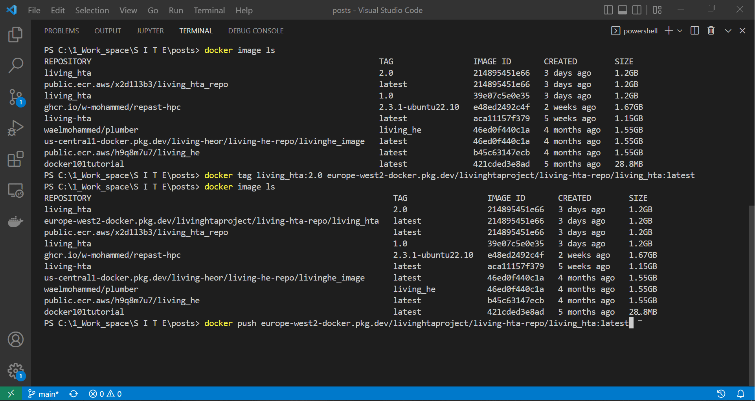Split the terminal pane
Image resolution: width=755 pixels, height=401 pixels.
(694, 31)
